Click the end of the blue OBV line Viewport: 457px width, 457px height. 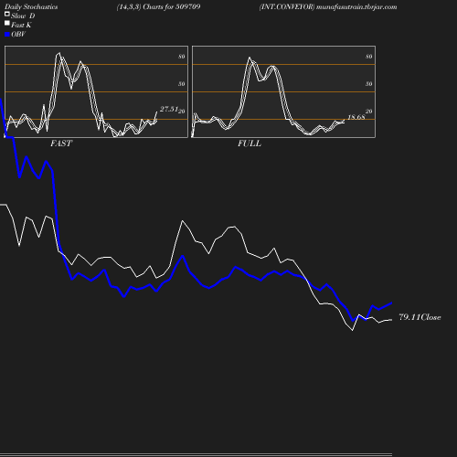click(391, 303)
